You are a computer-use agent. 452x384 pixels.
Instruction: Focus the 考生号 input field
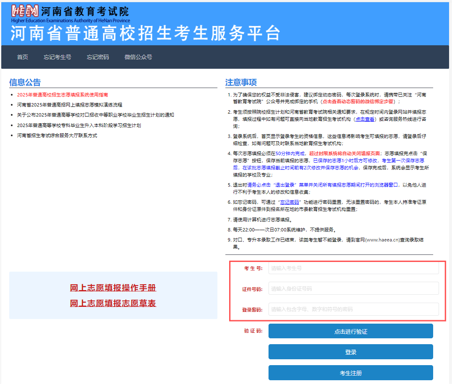click(x=353, y=268)
